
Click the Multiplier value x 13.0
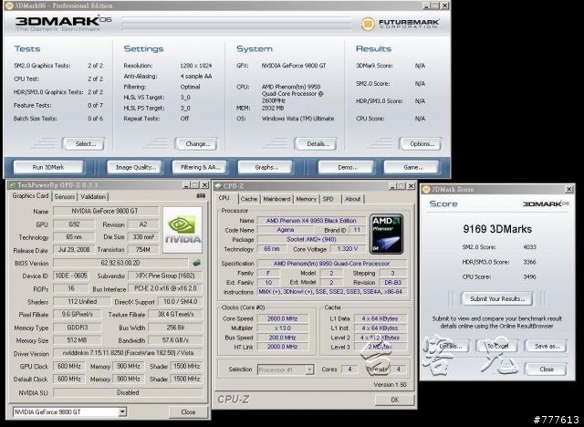pyautogui.click(x=282, y=328)
